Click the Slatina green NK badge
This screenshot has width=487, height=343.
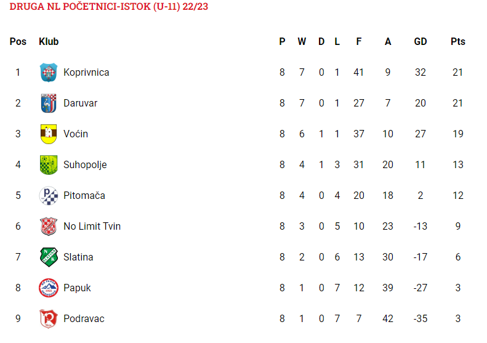tap(49, 257)
